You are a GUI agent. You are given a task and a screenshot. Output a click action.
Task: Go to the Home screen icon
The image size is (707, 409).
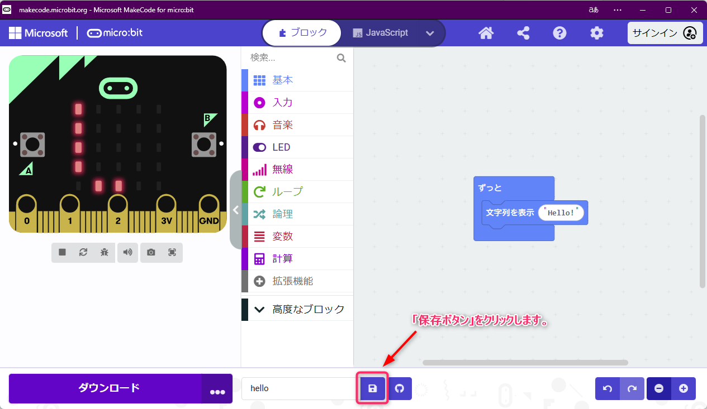point(486,33)
